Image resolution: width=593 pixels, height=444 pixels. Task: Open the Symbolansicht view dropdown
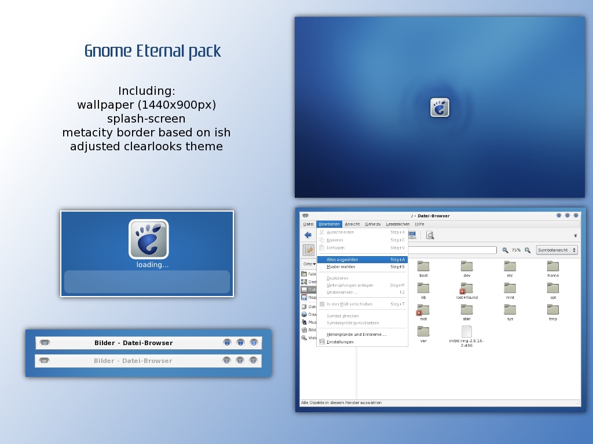coord(557,250)
